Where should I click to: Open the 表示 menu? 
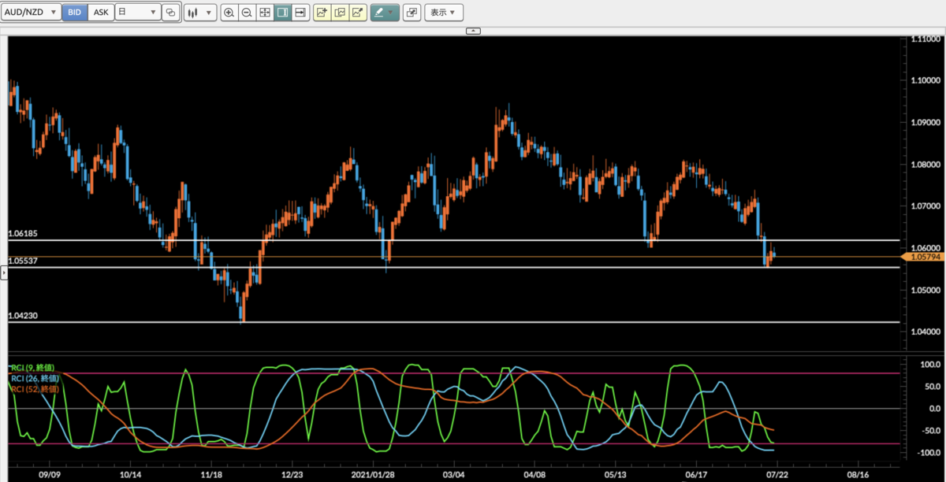pyautogui.click(x=444, y=13)
